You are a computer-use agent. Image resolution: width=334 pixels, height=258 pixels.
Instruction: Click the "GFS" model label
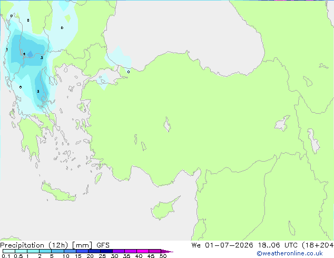pos(103,245)
